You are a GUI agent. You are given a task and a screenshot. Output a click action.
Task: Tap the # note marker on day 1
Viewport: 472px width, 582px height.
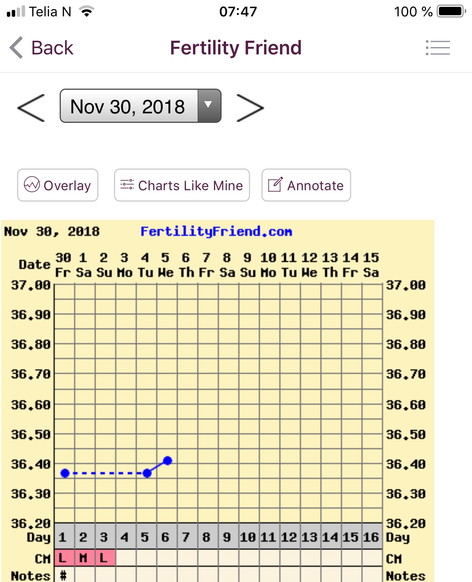(63, 575)
